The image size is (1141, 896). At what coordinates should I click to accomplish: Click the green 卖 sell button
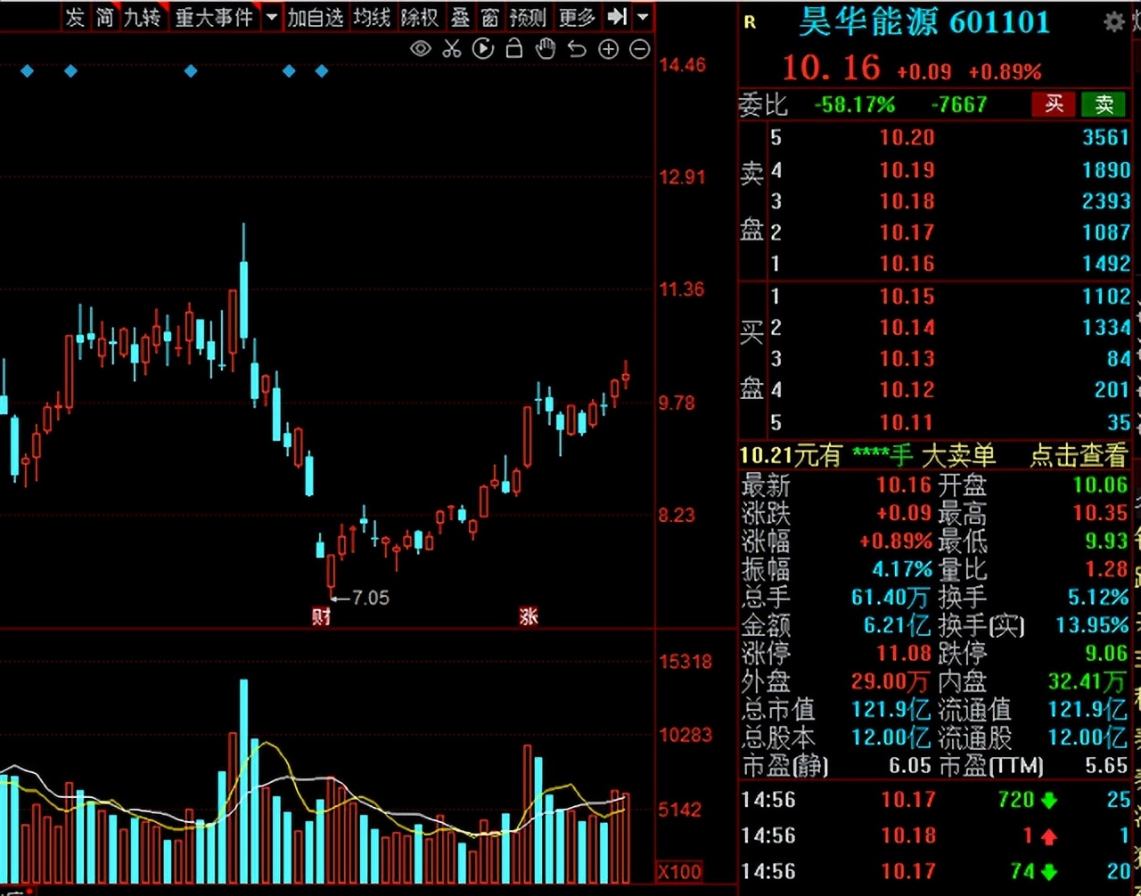[x=1104, y=104]
